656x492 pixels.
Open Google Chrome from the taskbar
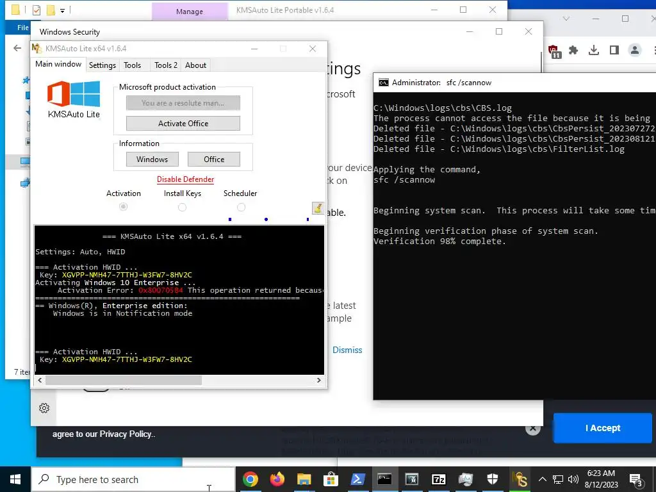[x=250, y=479]
